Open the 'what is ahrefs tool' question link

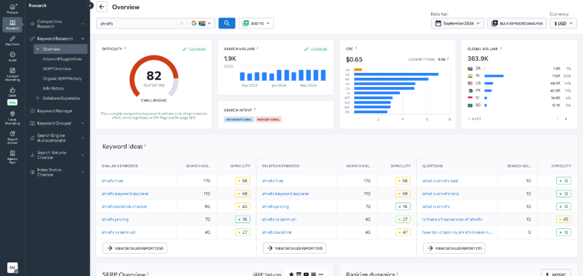click(x=440, y=181)
